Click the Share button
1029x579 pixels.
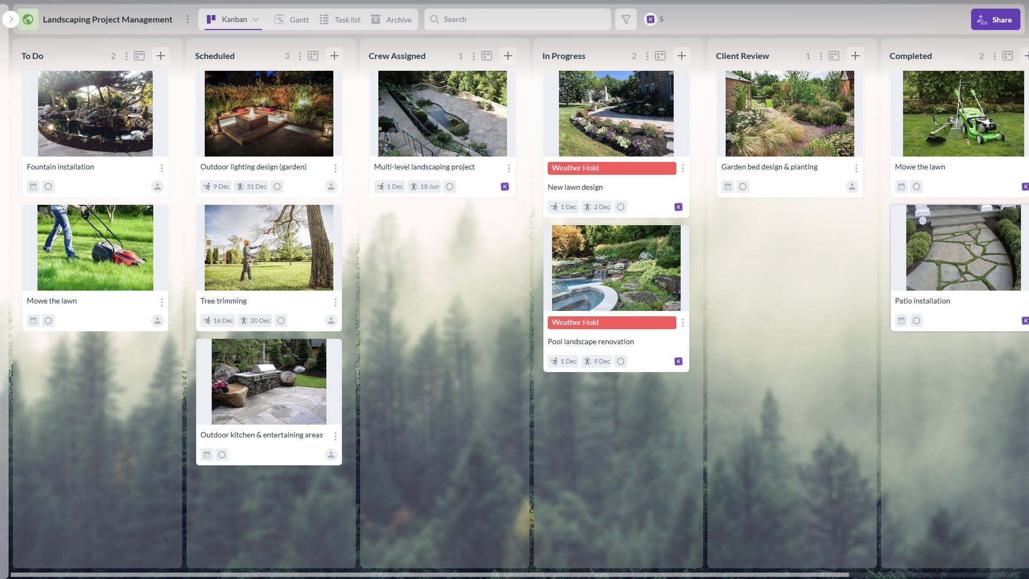click(995, 19)
